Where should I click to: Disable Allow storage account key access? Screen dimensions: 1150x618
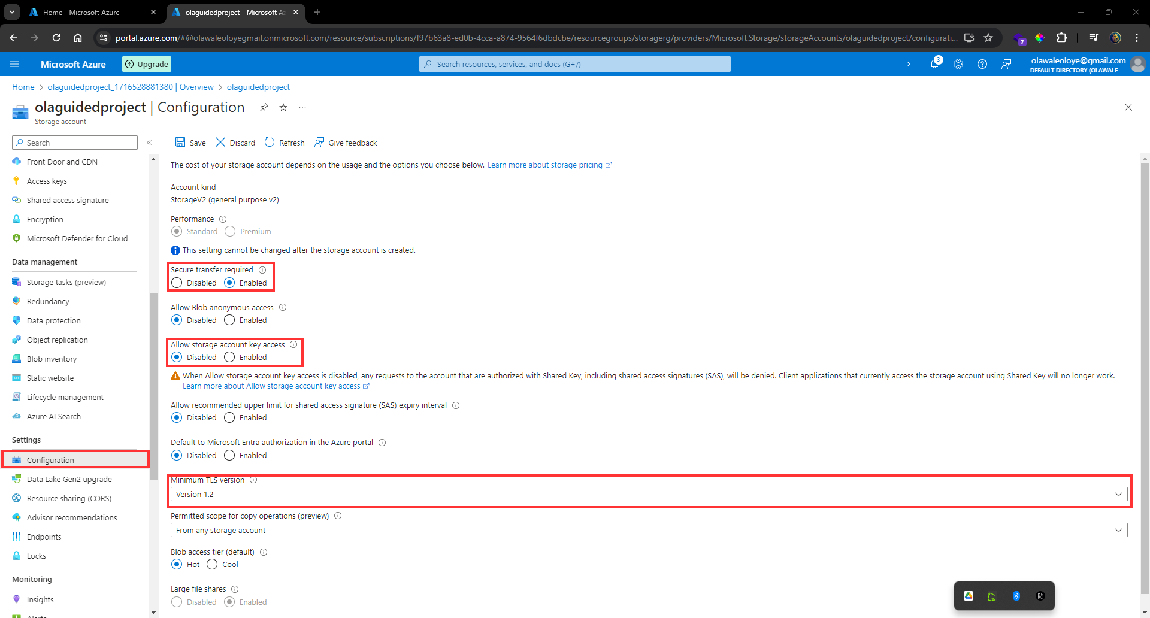tap(177, 358)
